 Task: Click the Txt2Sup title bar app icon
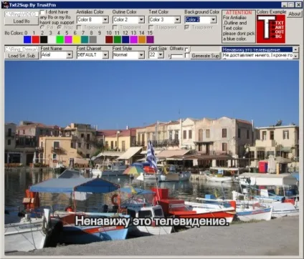click(6, 4)
